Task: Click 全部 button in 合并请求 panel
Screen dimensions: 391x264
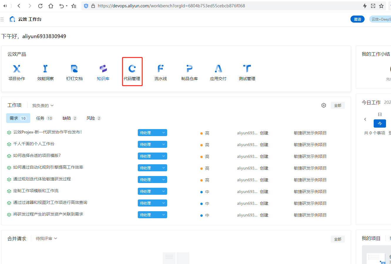Action: [x=338, y=239]
